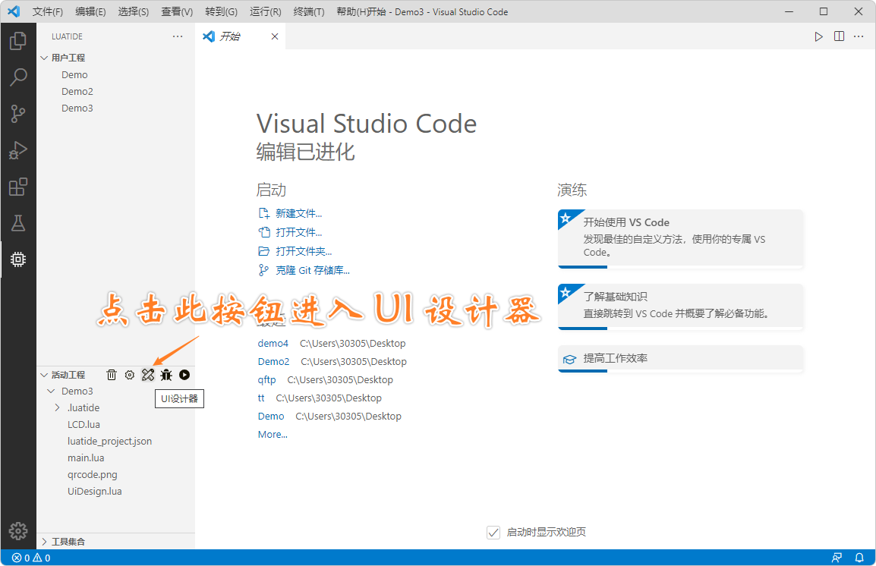Open the Search activity bar icon
The height and width of the screenshot is (566, 876).
click(x=18, y=77)
